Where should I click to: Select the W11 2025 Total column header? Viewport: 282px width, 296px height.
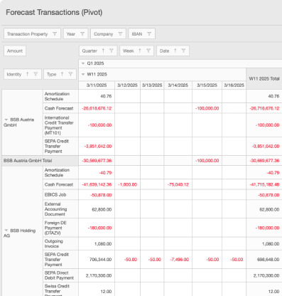point(264,79)
